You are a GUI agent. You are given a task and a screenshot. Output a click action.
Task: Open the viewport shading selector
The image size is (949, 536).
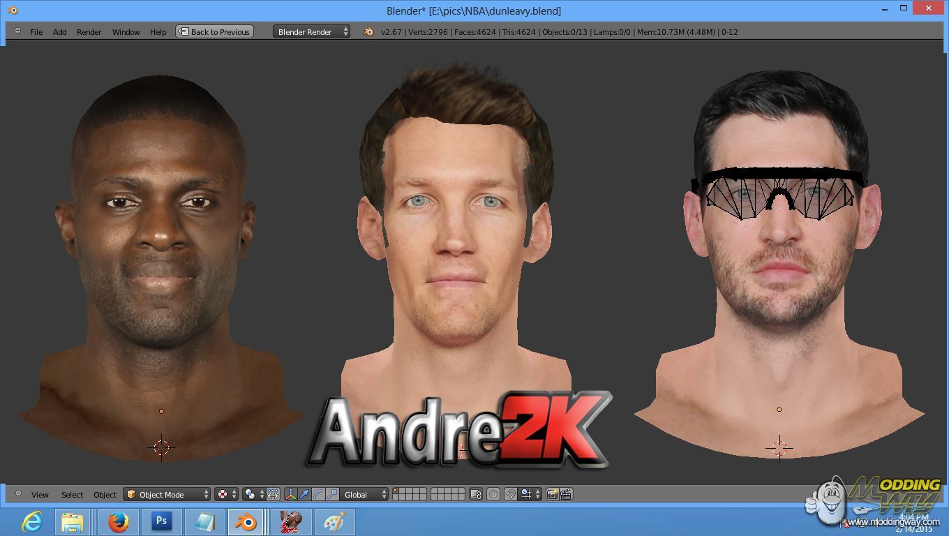[x=226, y=494]
